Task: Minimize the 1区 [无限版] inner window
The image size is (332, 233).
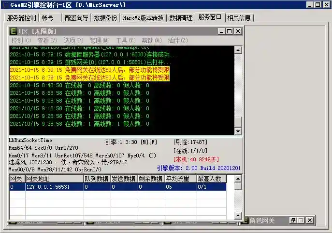Action: [221, 31]
